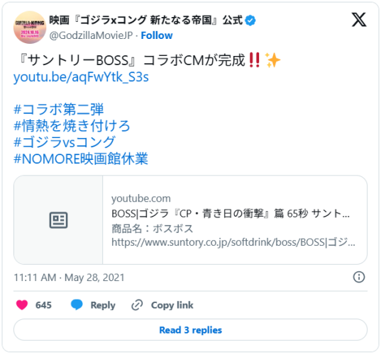Click the Read 3 replies button
Image resolution: width=381 pixels, height=354 pixels.
[190, 330]
